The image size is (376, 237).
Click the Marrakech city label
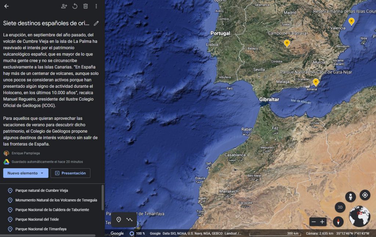[x=229, y=191]
